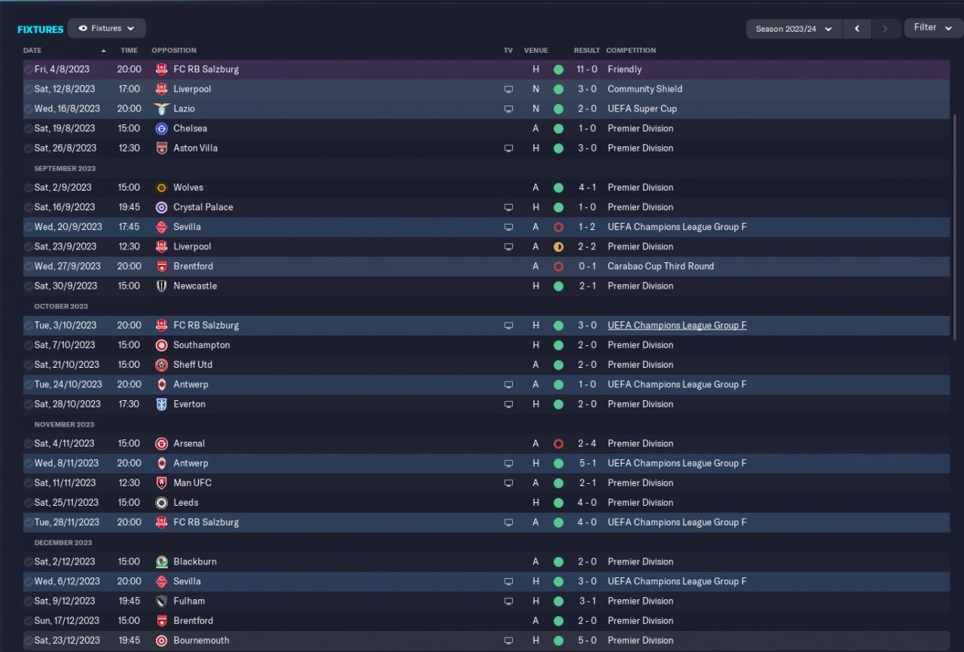Expand the Filter dropdown

[933, 28]
